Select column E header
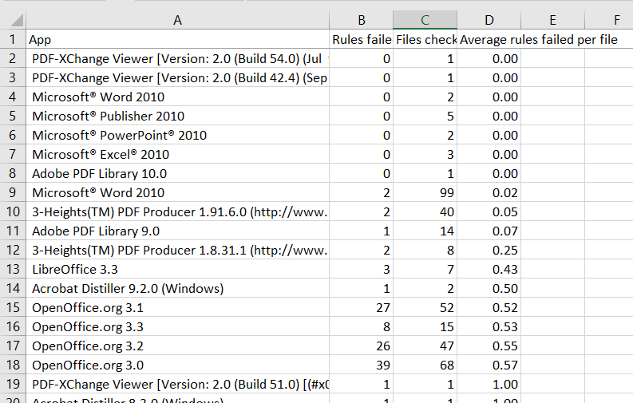 (552, 20)
